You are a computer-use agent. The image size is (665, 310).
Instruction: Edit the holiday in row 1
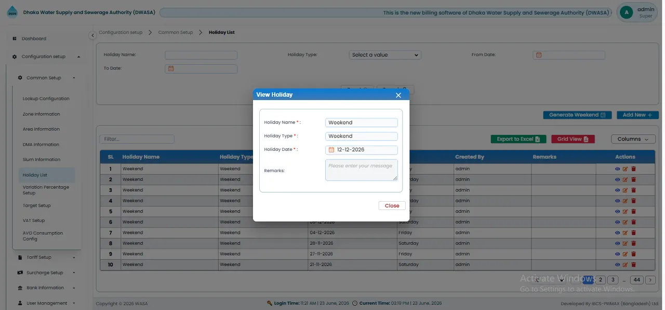626,169
